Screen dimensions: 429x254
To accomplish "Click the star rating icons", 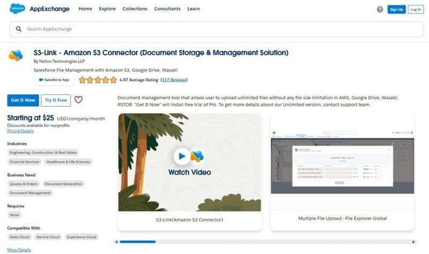I will click(x=98, y=80).
